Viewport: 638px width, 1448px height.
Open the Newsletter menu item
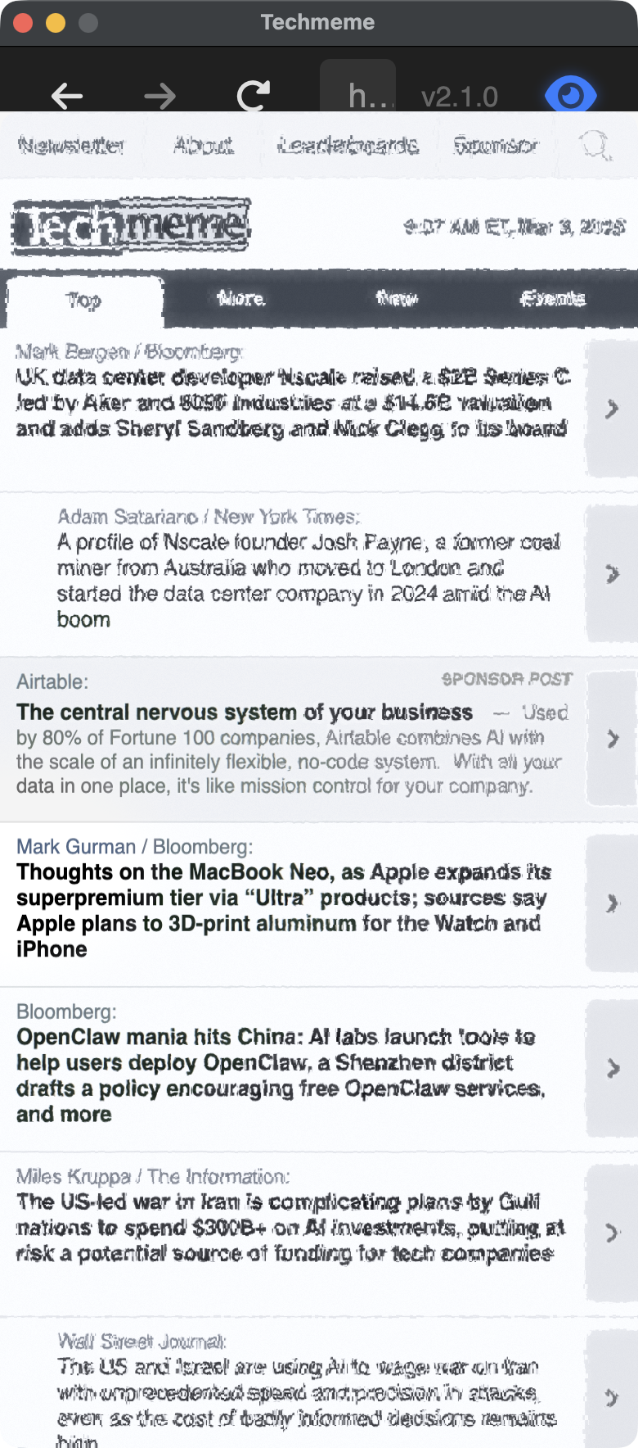point(70,146)
